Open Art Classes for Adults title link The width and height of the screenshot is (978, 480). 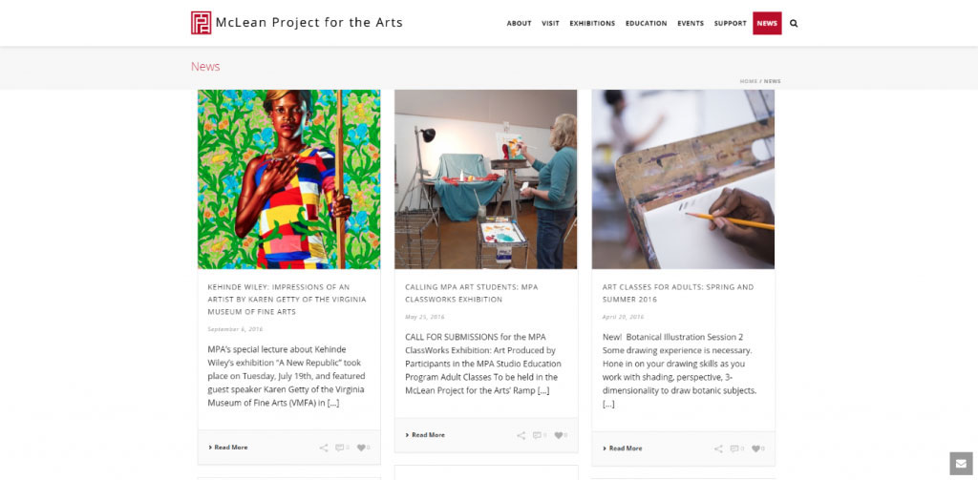tap(678, 293)
